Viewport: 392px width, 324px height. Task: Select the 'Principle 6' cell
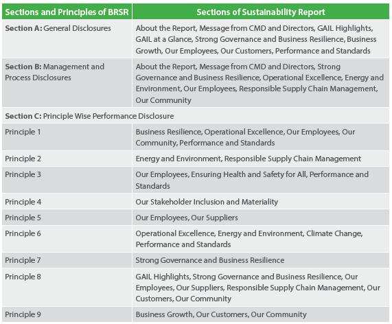[x=67, y=239]
